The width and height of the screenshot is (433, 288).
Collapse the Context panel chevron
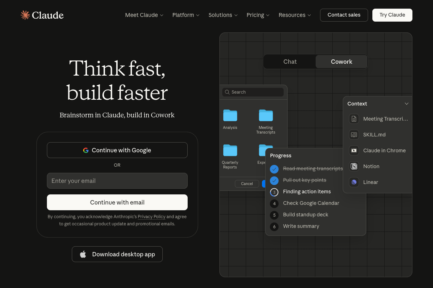click(x=407, y=104)
